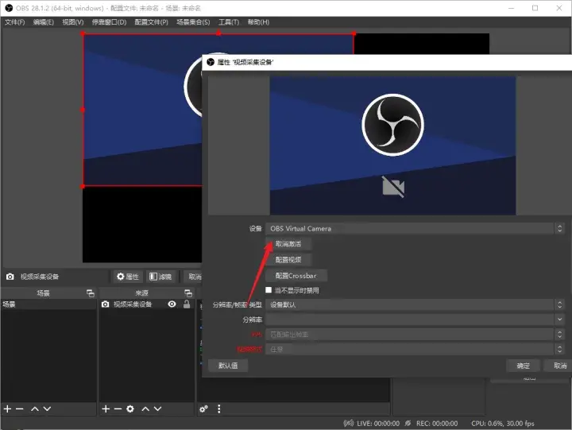Image resolution: width=572 pixels, height=430 pixels.
Task: Add a new source with plus icon
Action: point(106,409)
